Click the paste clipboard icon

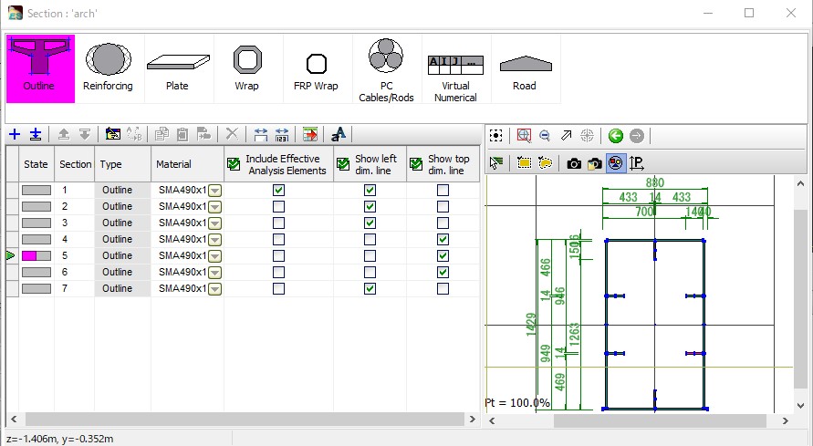182,135
